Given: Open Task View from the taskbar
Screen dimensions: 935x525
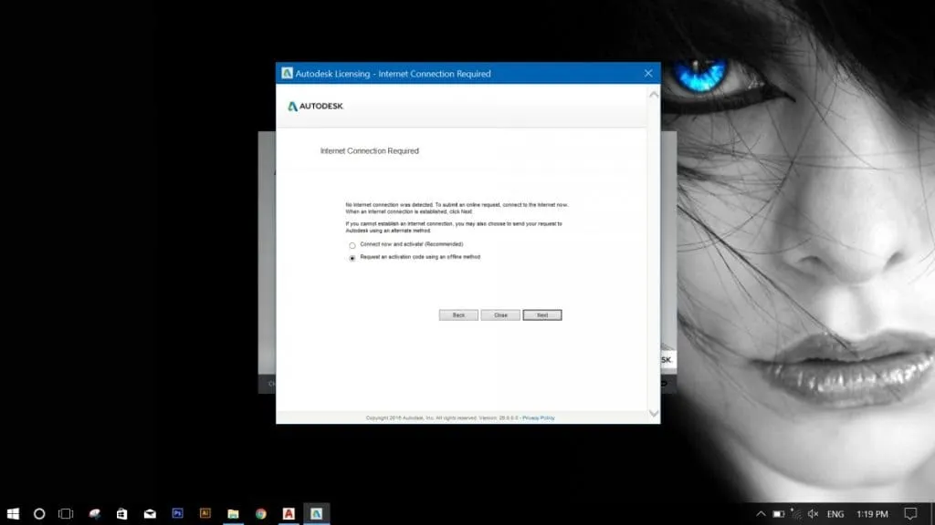Looking at the screenshot, I should click(66, 514).
